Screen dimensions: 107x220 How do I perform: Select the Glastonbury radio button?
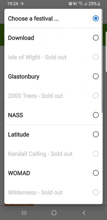[96, 77]
